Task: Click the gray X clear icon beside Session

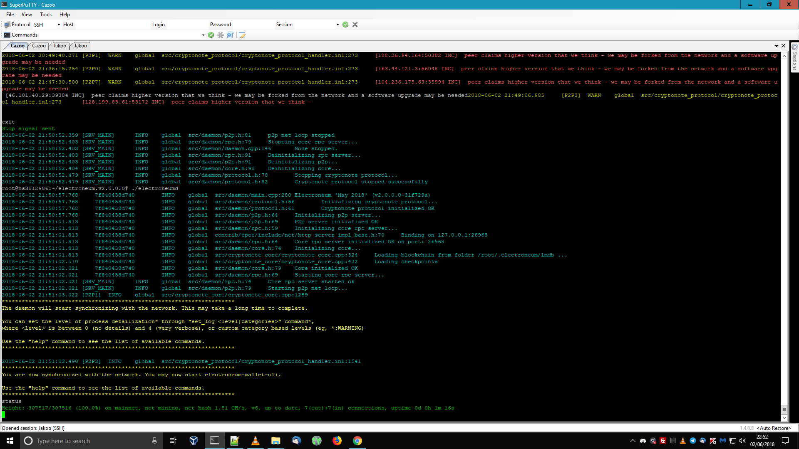Action: pos(355,25)
